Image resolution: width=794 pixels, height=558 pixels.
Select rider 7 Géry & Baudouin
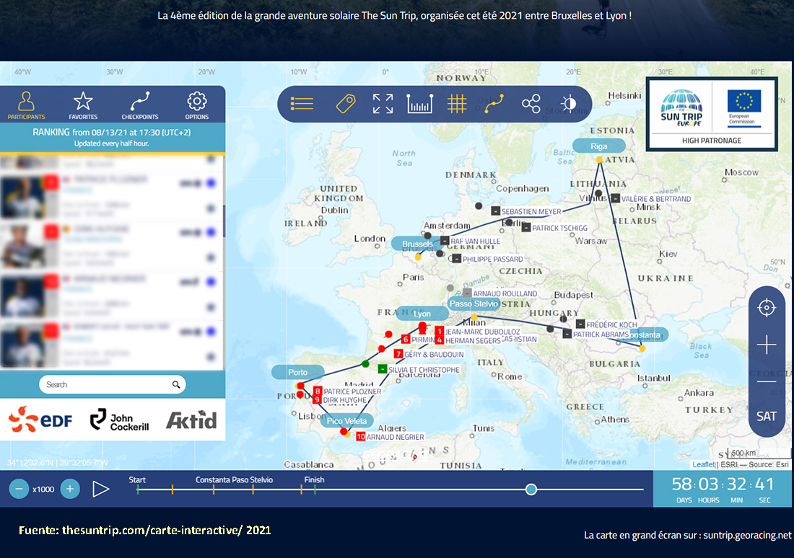pyautogui.click(x=429, y=354)
